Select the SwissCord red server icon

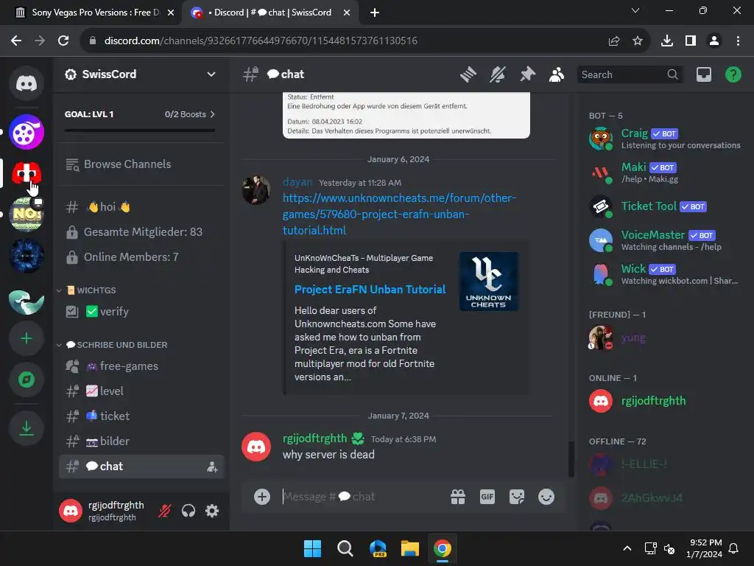(27, 173)
